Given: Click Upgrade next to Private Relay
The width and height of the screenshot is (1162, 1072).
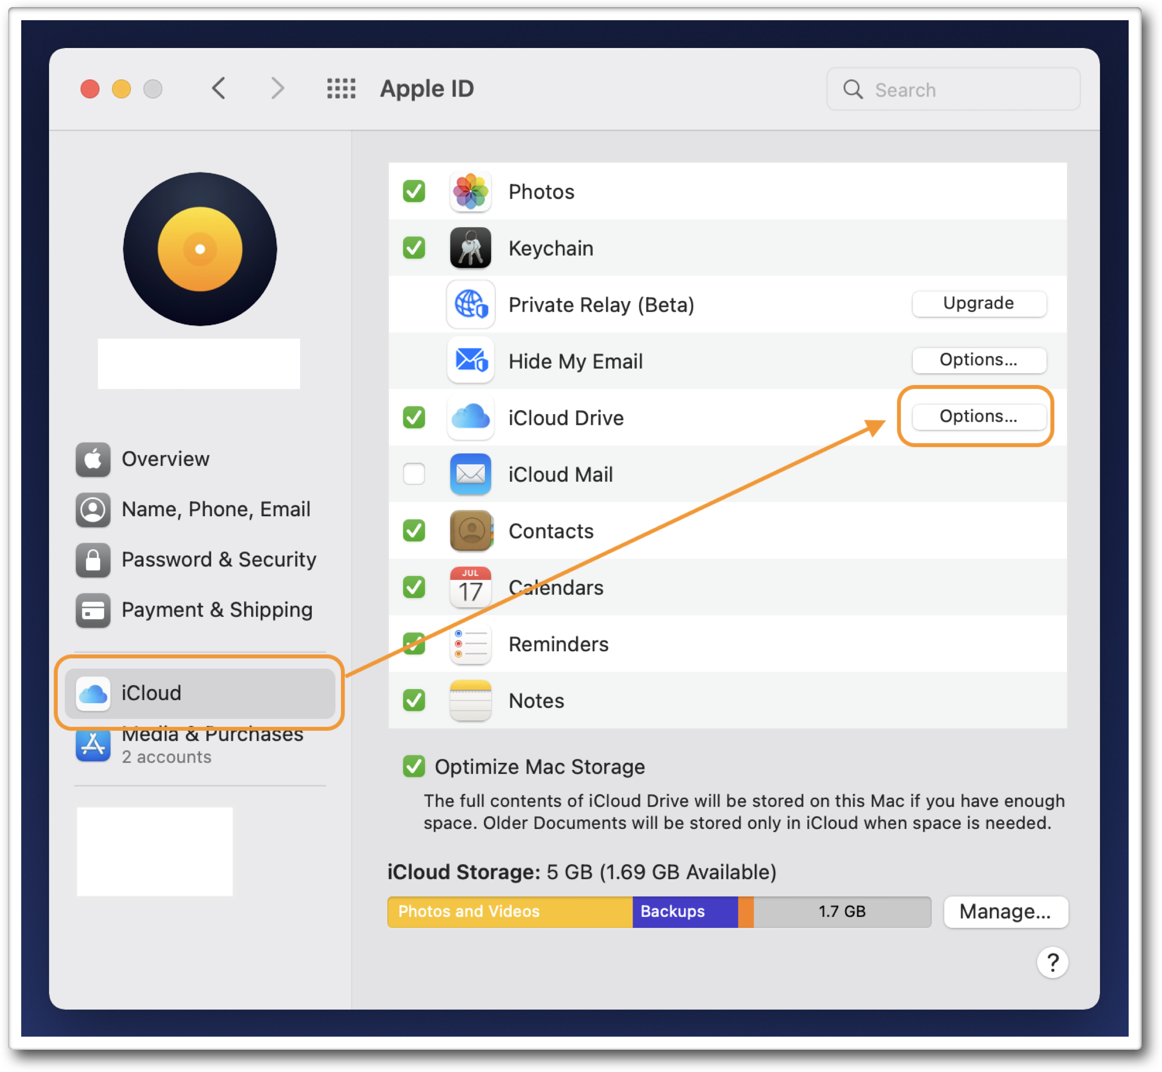Looking at the screenshot, I should click(x=979, y=303).
